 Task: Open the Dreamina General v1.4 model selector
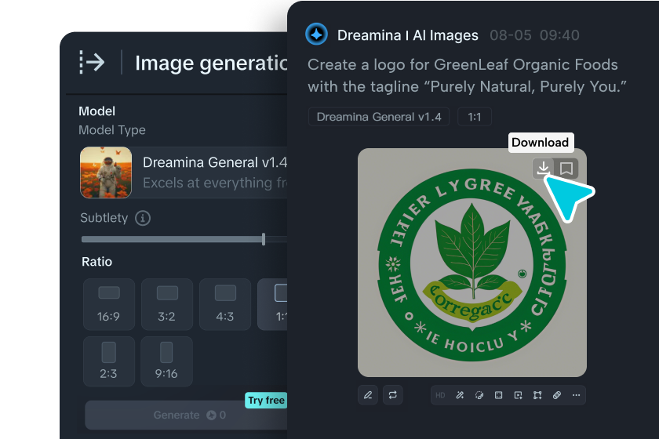[x=184, y=172]
